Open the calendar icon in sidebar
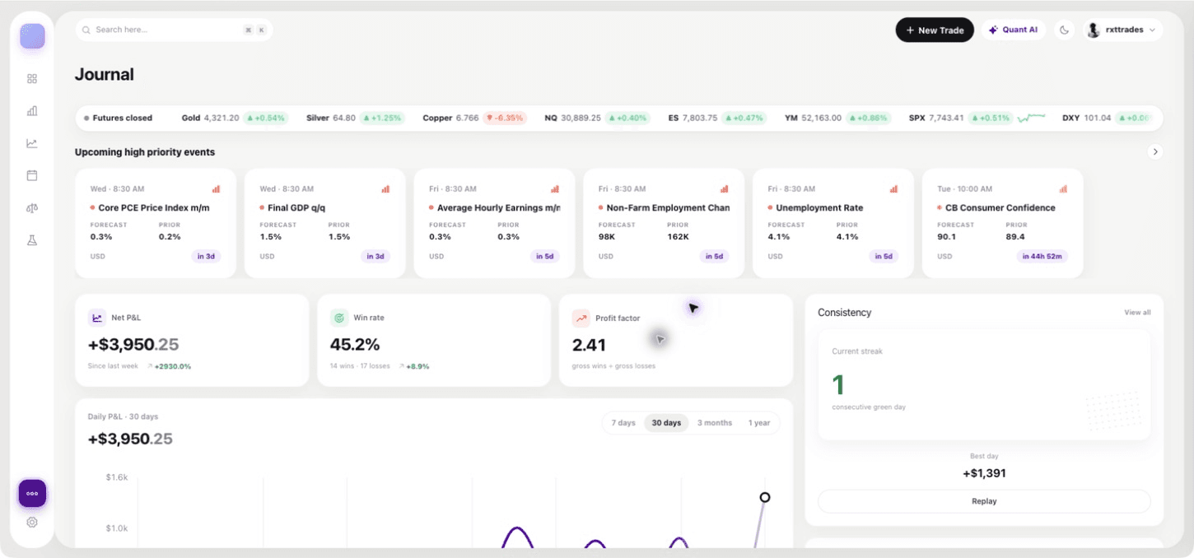This screenshot has width=1194, height=558. pos(32,175)
